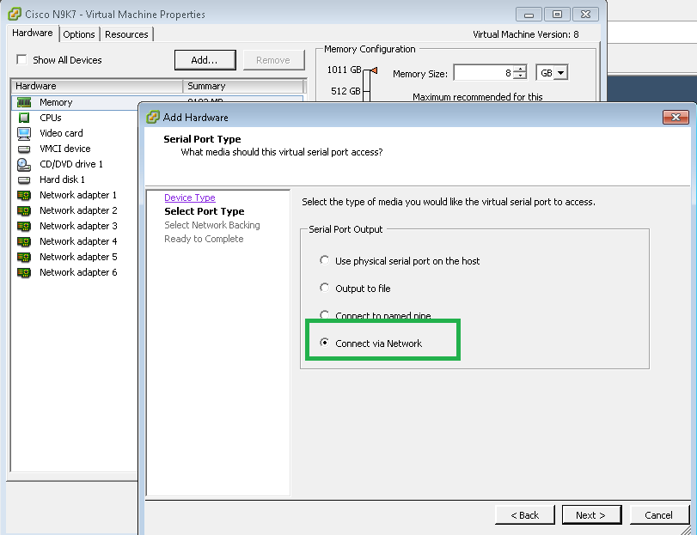The width and height of the screenshot is (697, 535).
Task: Select the CPUs chip icon
Action: point(24,118)
